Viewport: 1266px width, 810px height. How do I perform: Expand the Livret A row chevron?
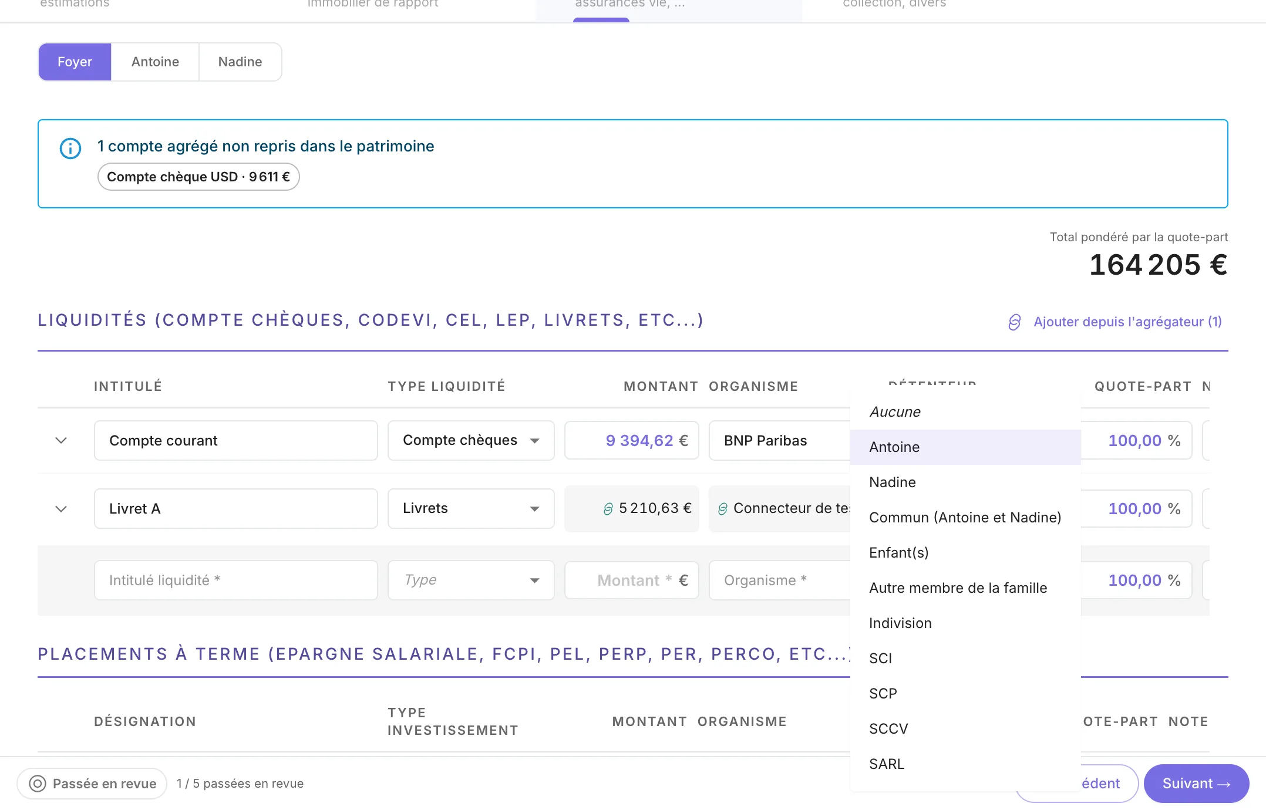tap(61, 508)
